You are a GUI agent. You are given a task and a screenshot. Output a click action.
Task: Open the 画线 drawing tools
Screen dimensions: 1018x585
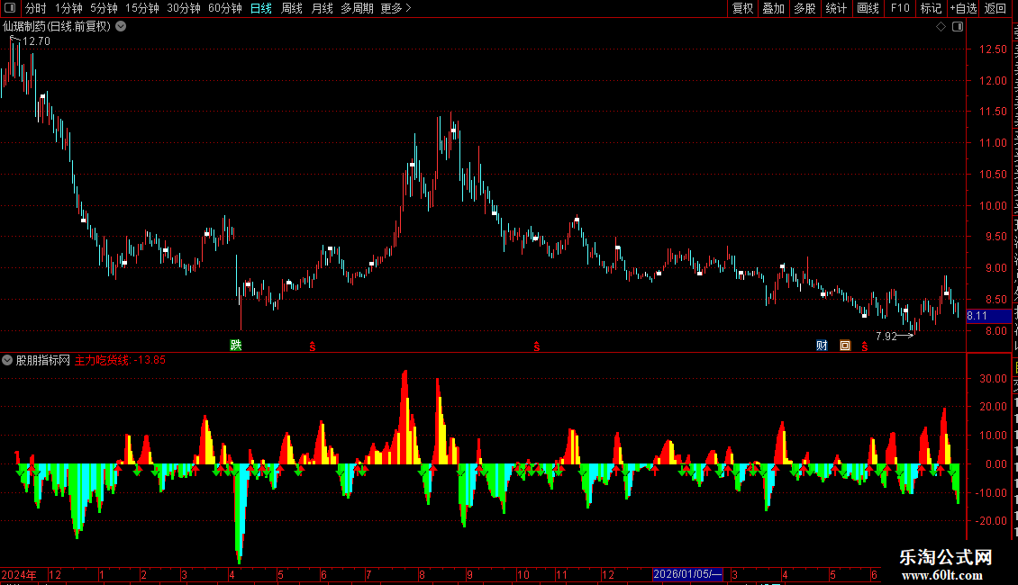(x=868, y=8)
